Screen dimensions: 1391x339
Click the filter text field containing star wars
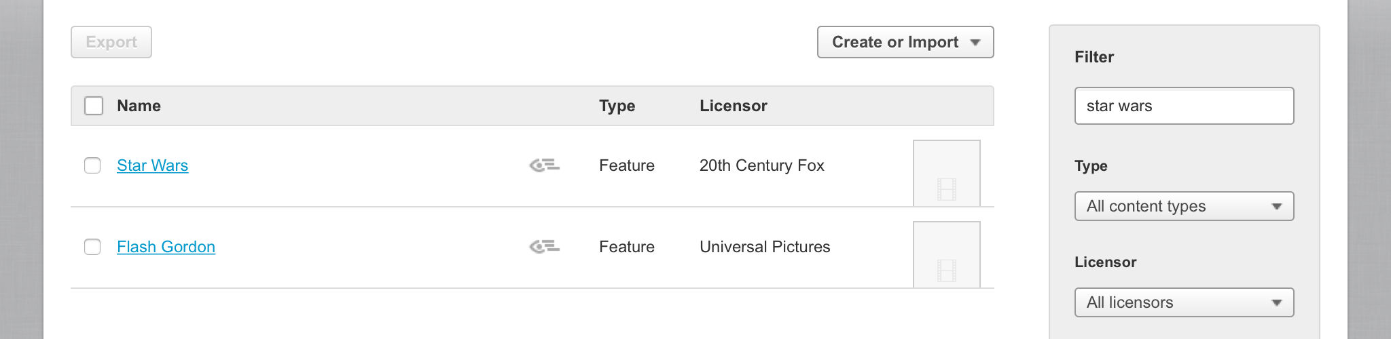pyautogui.click(x=1183, y=106)
